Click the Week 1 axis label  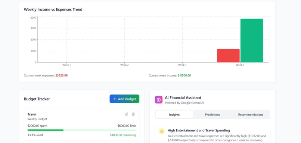[x=66, y=65]
